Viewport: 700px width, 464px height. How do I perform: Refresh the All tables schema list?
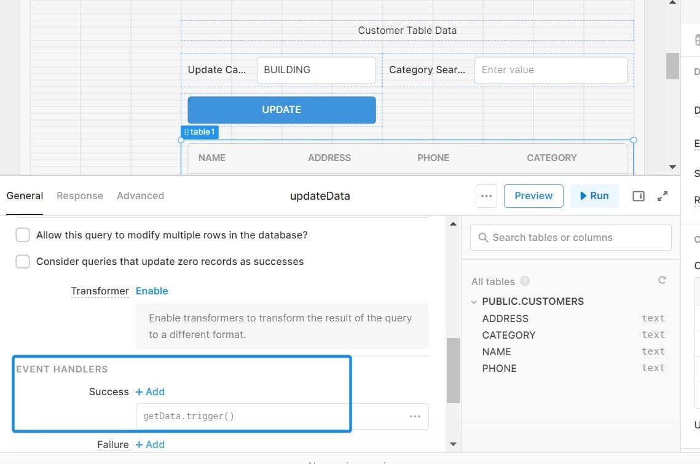tap(662, 280)
